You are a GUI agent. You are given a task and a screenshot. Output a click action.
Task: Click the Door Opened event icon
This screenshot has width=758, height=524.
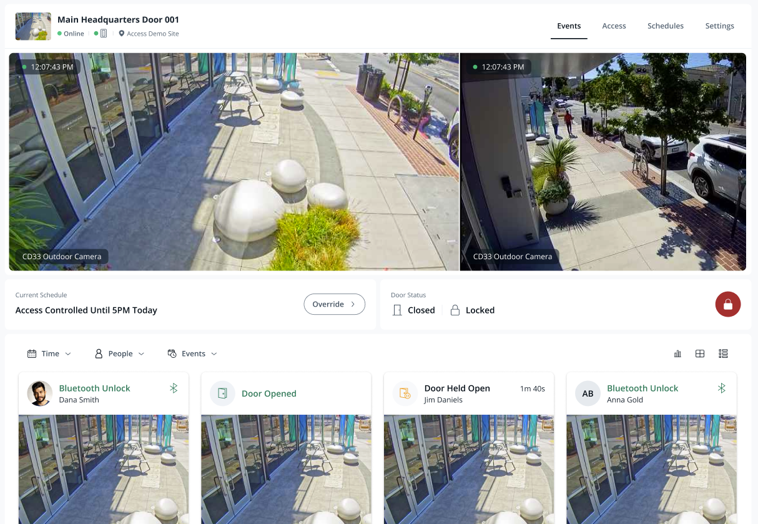click(222, 393)
